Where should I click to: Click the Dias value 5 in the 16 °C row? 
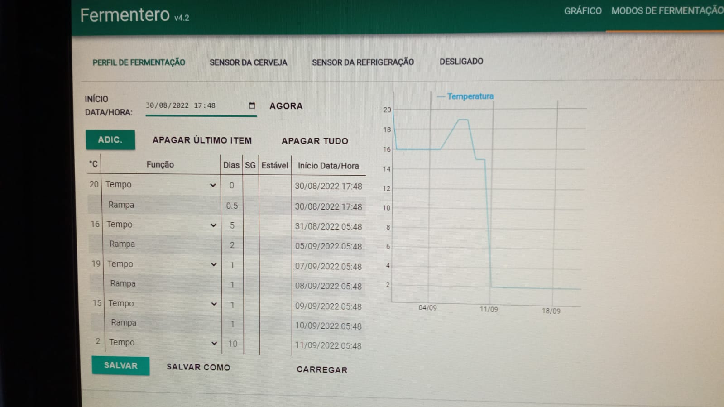click(x=232, y=225)
